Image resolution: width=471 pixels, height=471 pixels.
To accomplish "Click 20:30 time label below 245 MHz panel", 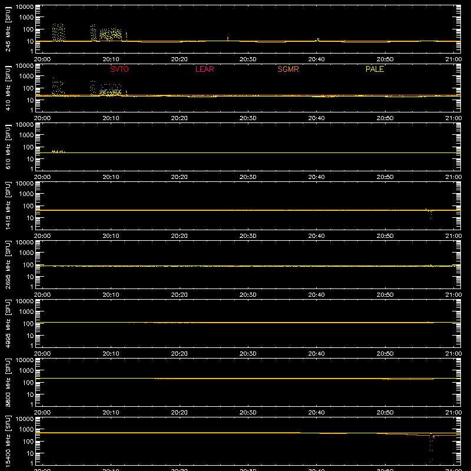I will 248,59.
